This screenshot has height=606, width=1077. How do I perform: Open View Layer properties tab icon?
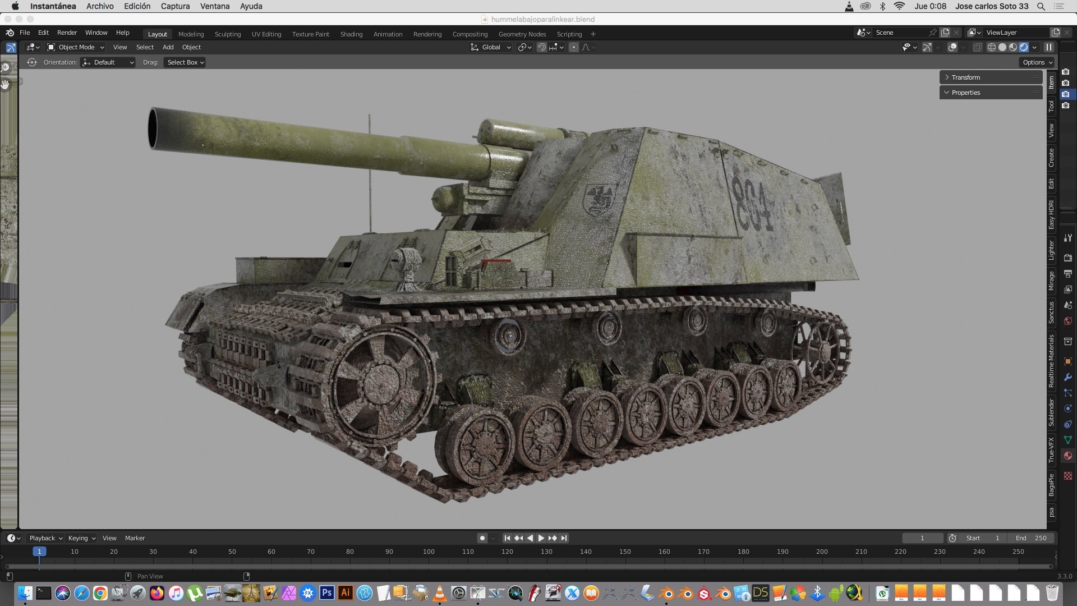click(x=1068, y=290)
